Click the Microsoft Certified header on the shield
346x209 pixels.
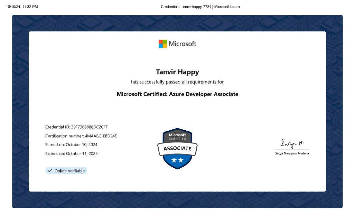pos(177,137)
